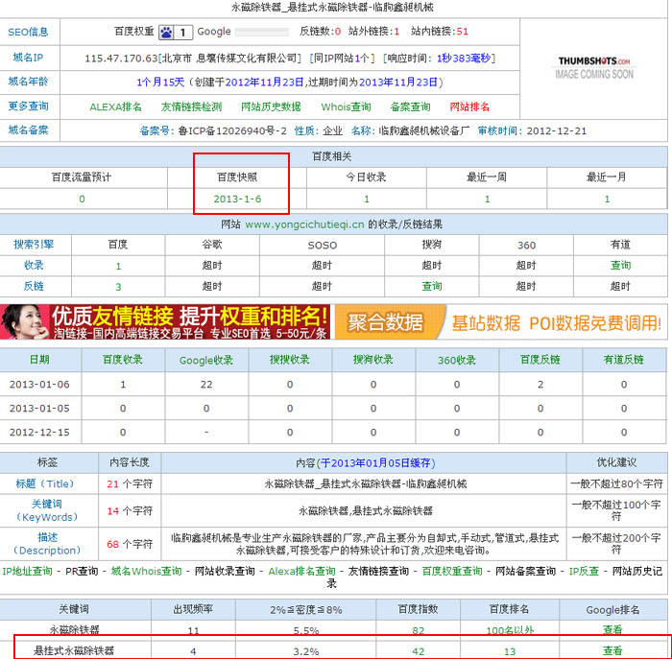Click the 关键词 (KeyWords) label link
The height and width of the screenshot is (659, 672).
[47, 510]
